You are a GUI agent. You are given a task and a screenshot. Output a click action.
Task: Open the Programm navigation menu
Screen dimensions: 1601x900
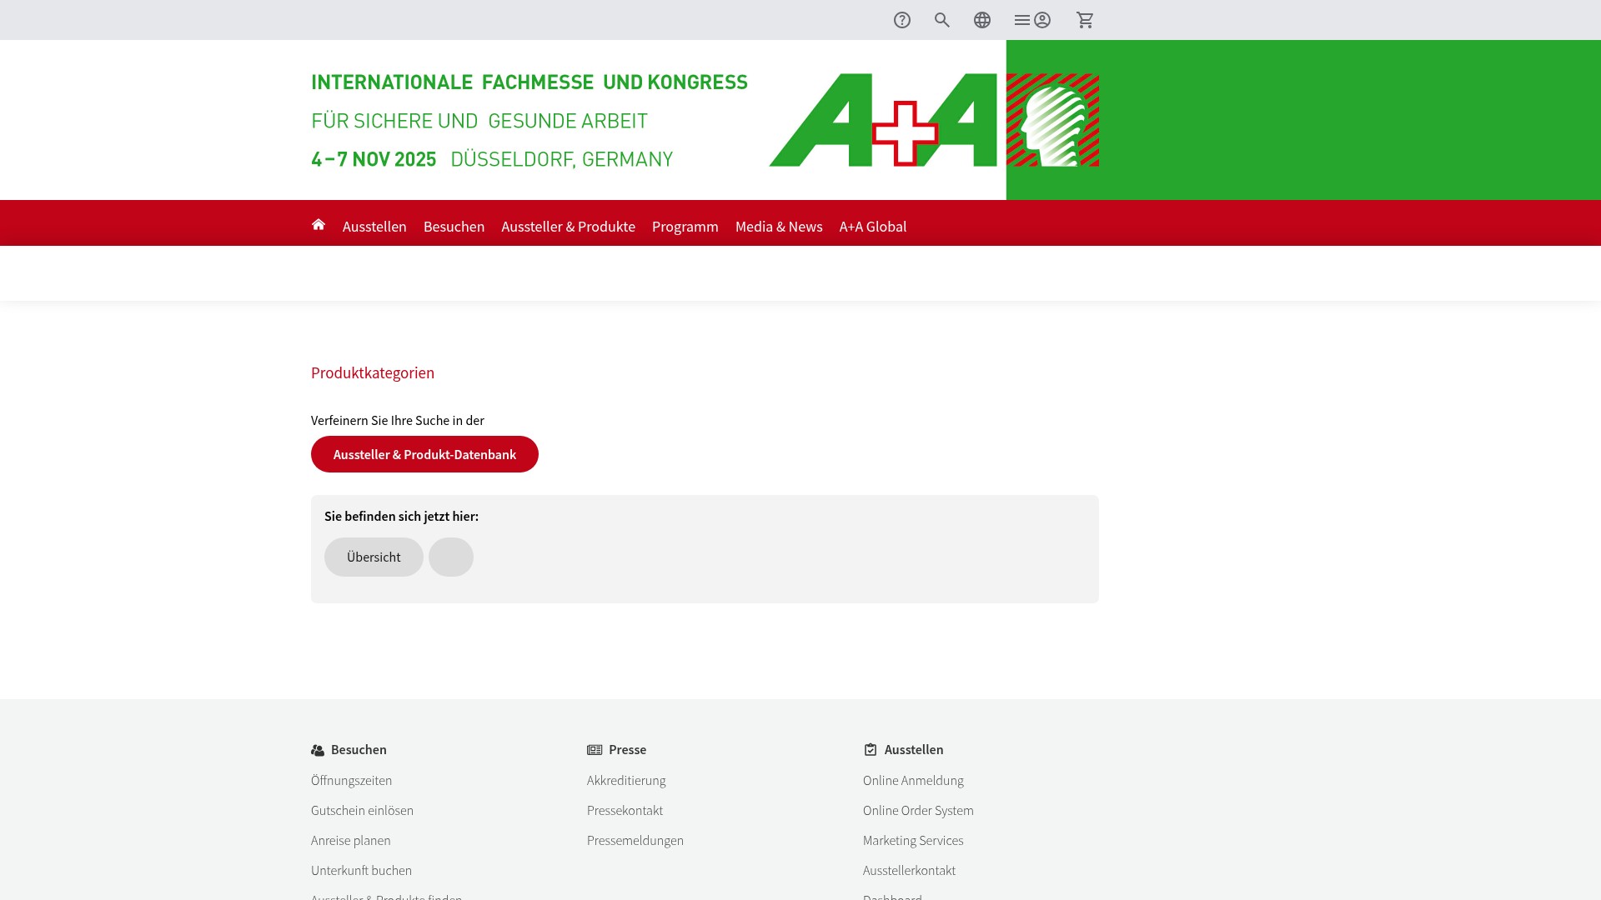(x=685, y=226)
